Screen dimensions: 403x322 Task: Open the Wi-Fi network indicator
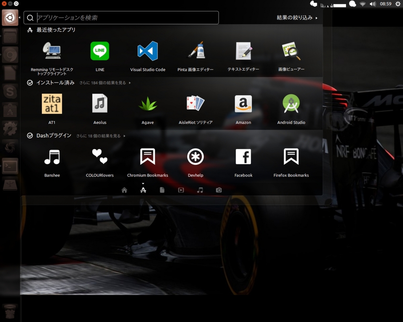pyautogui.click(x=362, y=4)
